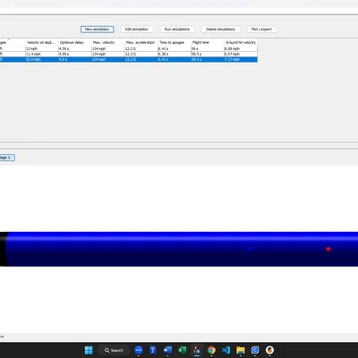Sort by Max. acceleration column header
Image resolution: width=358 pixels, height=358 pixels.
(141, 42)
